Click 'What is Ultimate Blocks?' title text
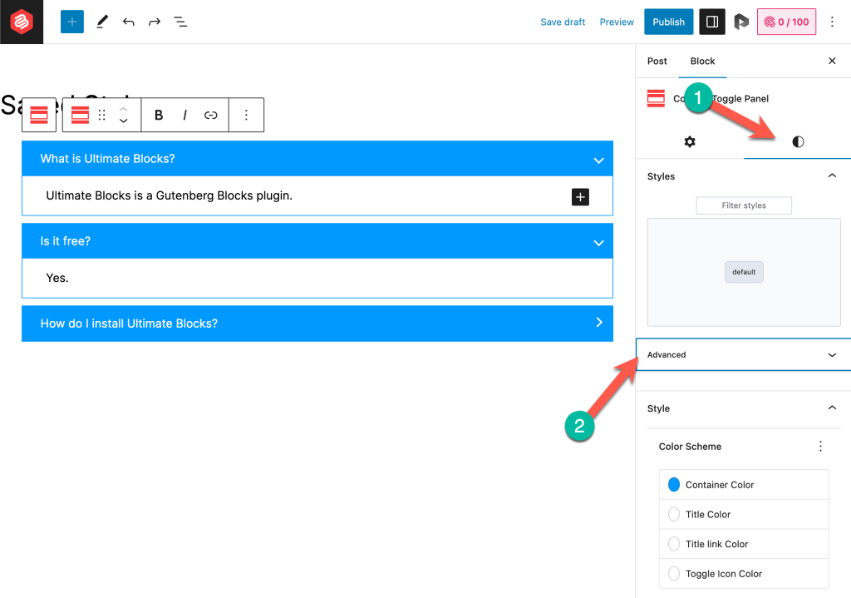Viewport: 851px width, 598px height. tap(107, 159)
